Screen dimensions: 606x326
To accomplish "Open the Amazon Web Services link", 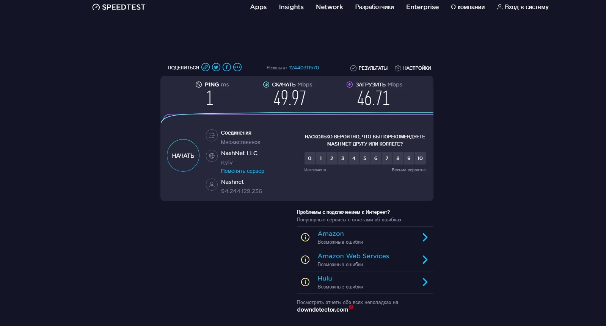I will [353, 256].
